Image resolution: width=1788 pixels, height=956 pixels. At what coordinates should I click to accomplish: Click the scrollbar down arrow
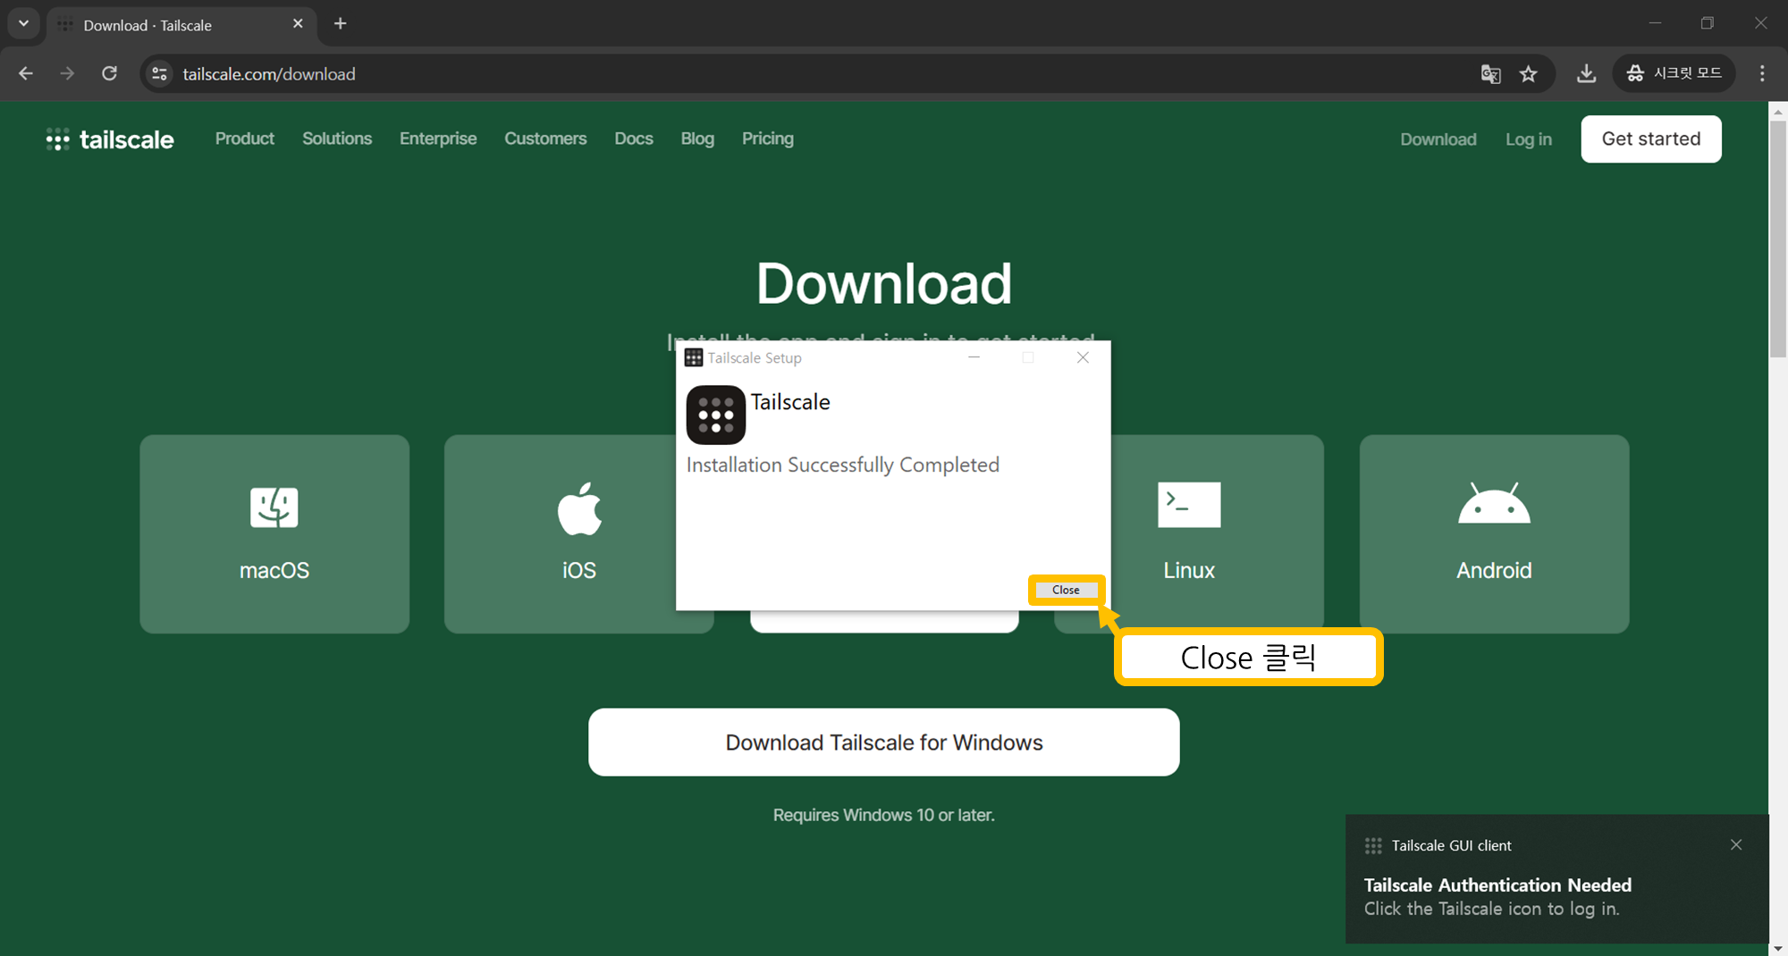[1778, 948]
